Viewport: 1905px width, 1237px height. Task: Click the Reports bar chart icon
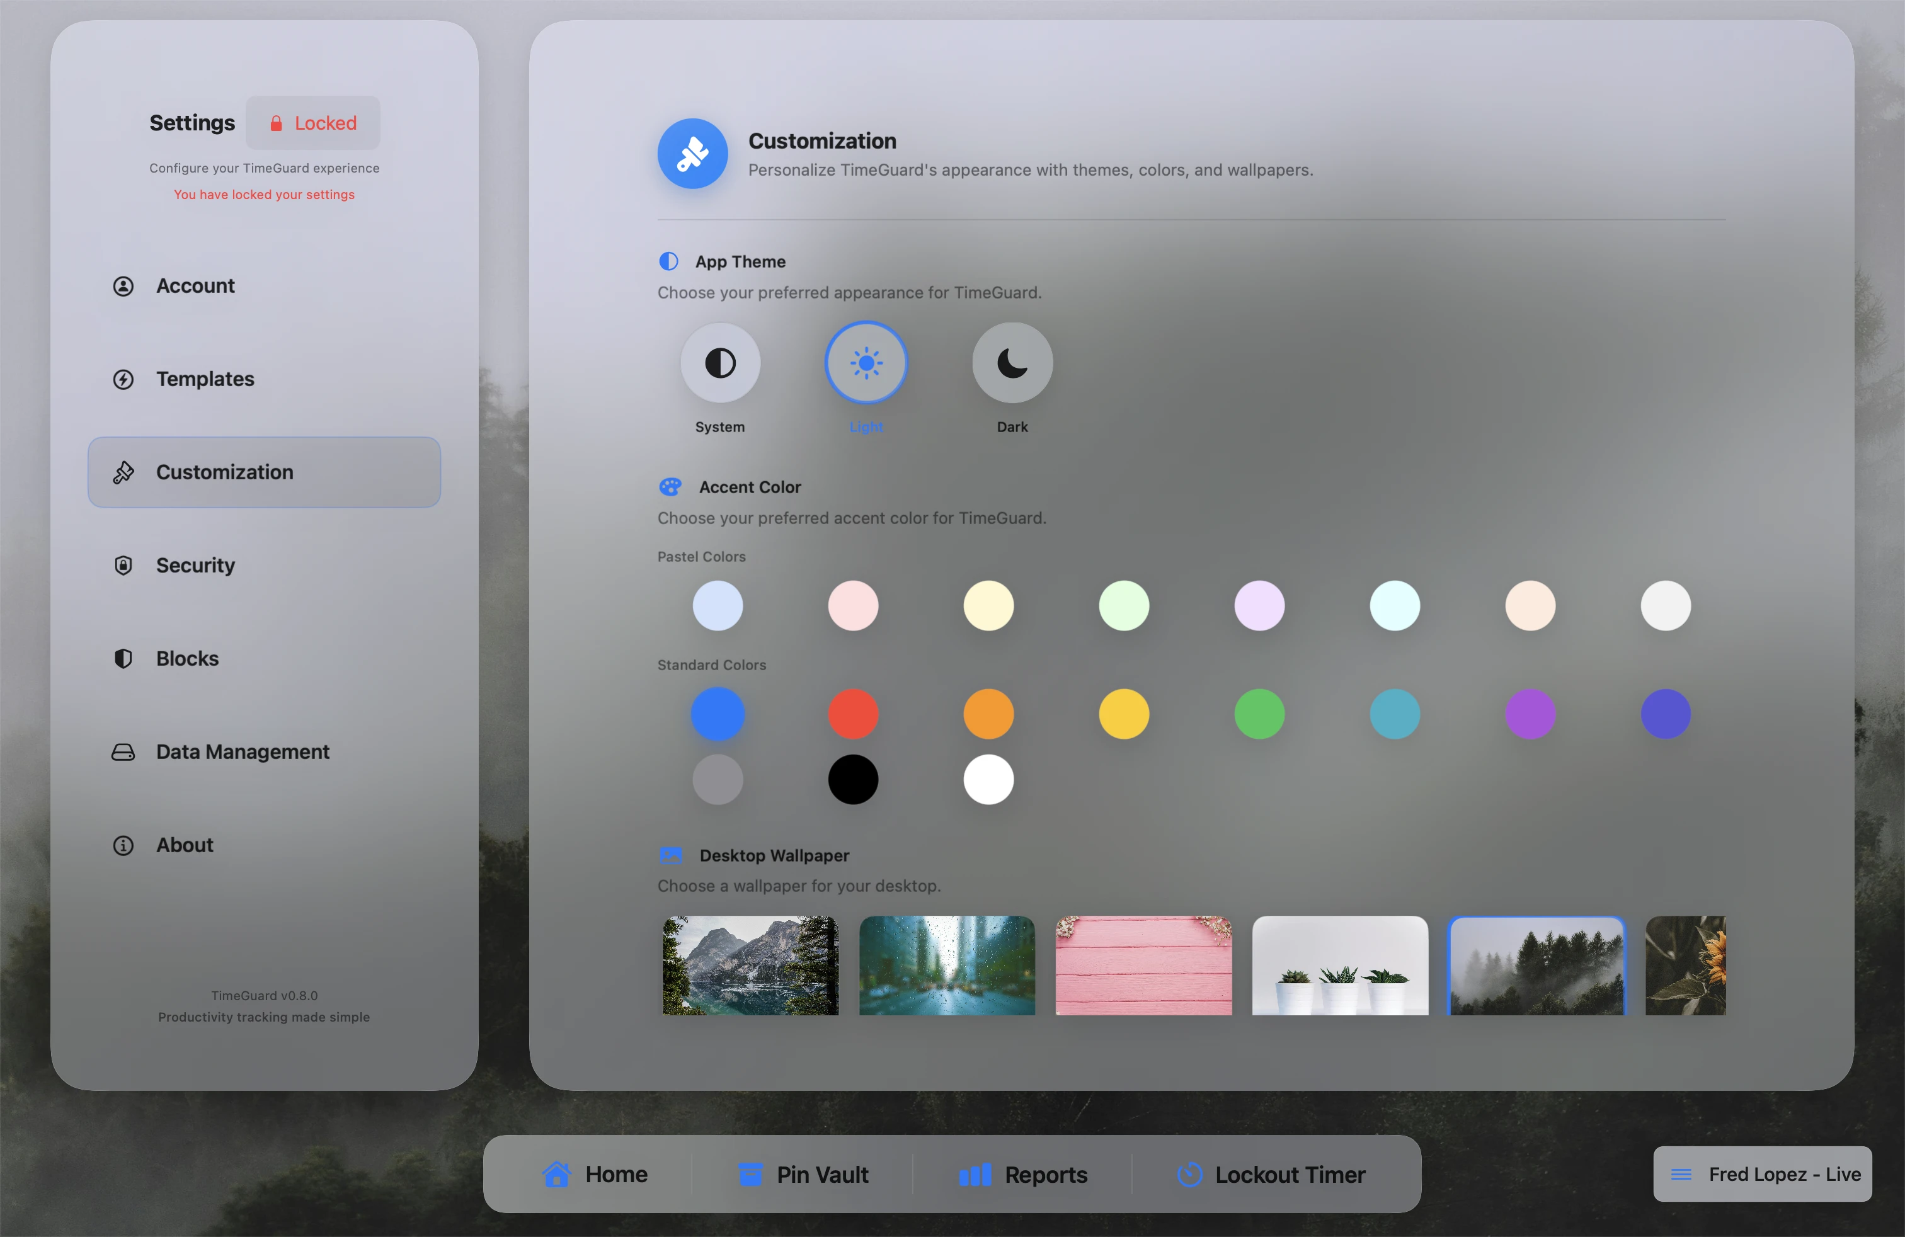[975, 1174]
